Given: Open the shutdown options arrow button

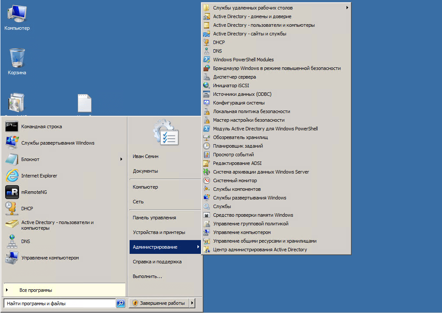Looking at the screenshot, I should click(192, 304).
